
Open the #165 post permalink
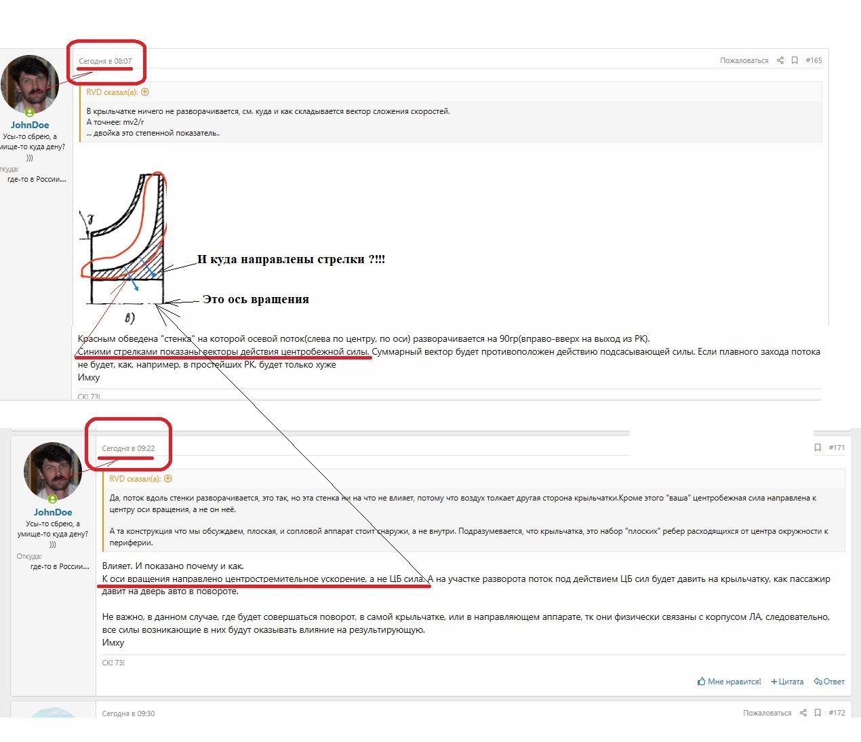[x=814, y=60]
